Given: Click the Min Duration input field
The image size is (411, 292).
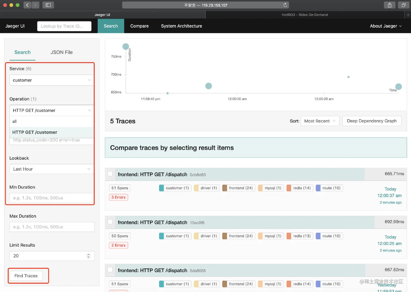Looking at the screenshot, I should click(x=52, y=198).
